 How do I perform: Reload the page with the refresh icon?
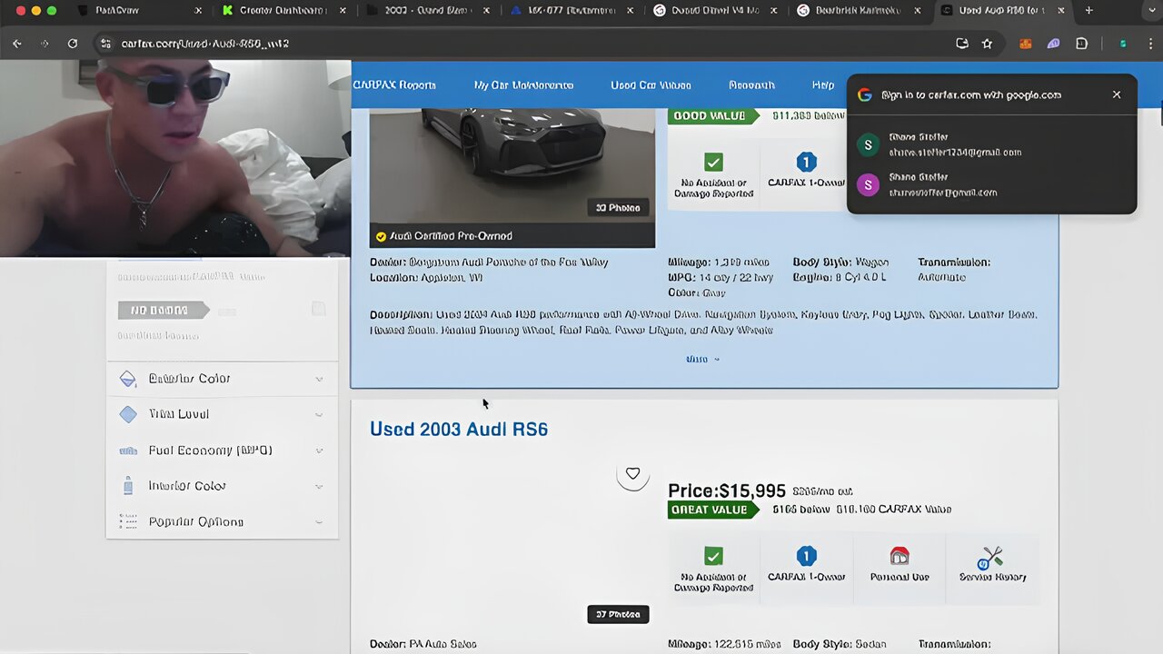(x=73, y=44)
